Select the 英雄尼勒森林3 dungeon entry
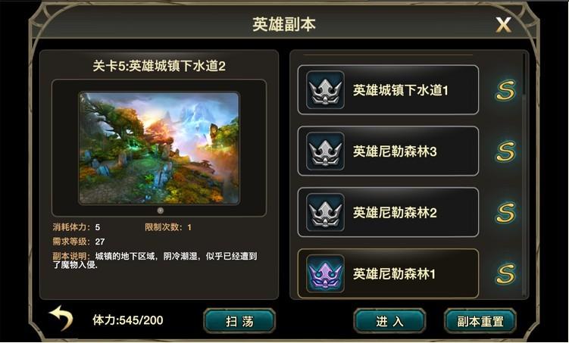 [x=388, y=151]
